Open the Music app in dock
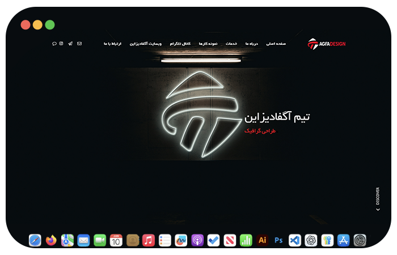The image size is (397, 255). click(x=149, y=240)
